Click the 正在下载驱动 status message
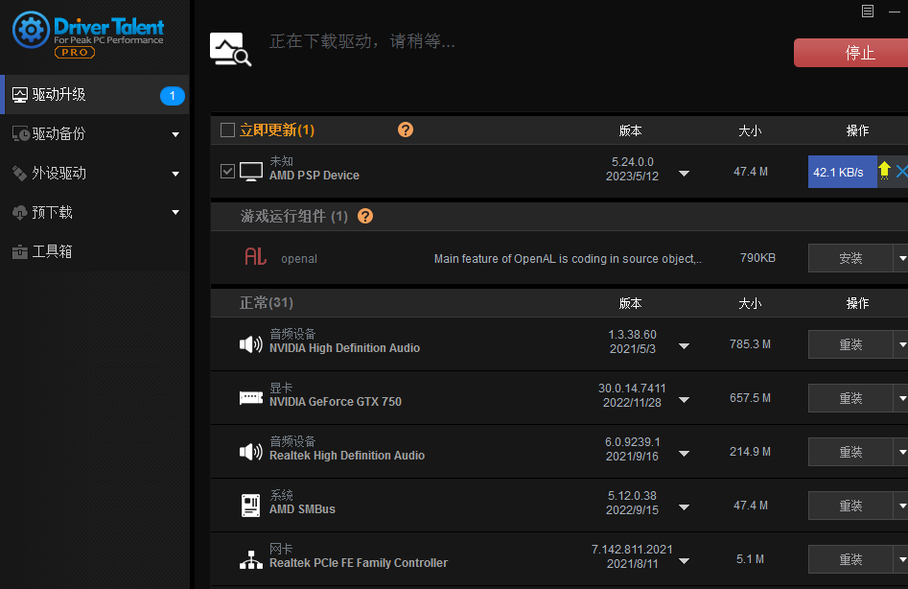The width and height of the screenshot is (908, 589). pyautogui.click(x=361, y=41)
